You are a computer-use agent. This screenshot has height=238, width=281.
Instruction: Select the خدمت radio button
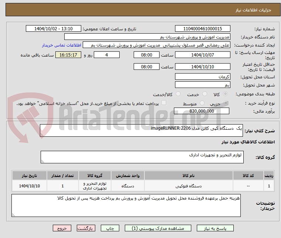tap(205, 94)
